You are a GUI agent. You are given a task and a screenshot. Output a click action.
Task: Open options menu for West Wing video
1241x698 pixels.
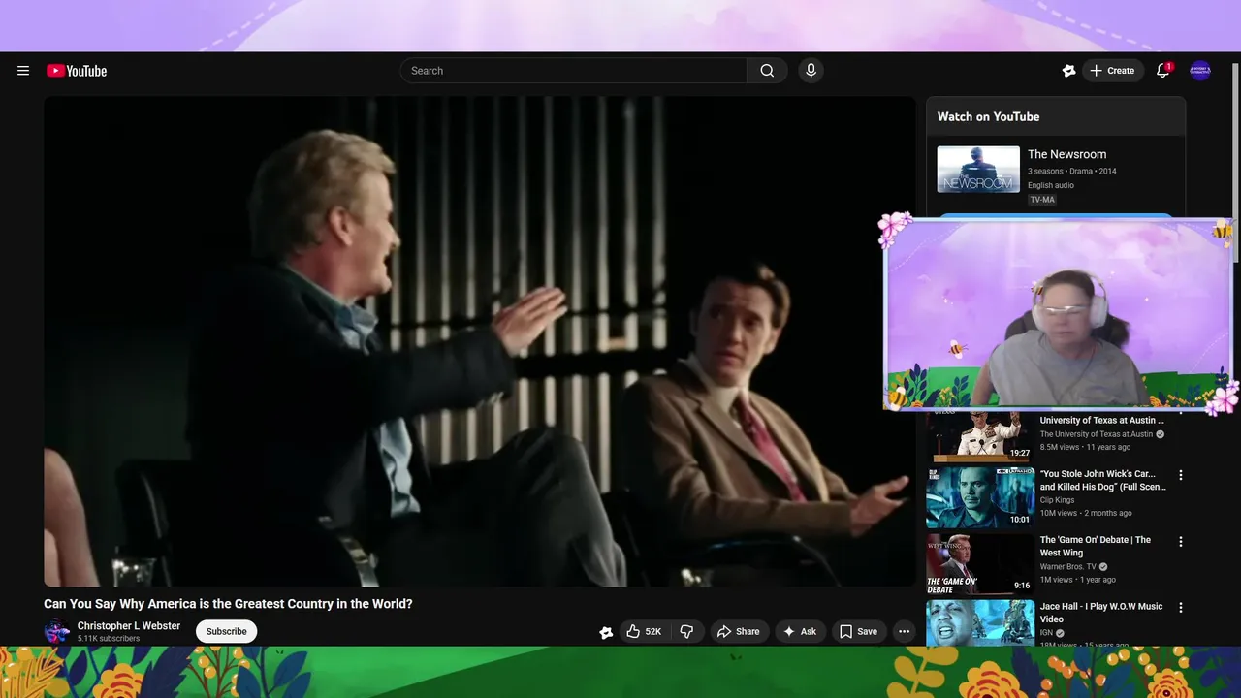click(1181, 542)
